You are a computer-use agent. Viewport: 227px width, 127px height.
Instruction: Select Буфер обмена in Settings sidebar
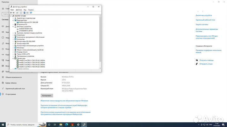[x=11, y=83]
